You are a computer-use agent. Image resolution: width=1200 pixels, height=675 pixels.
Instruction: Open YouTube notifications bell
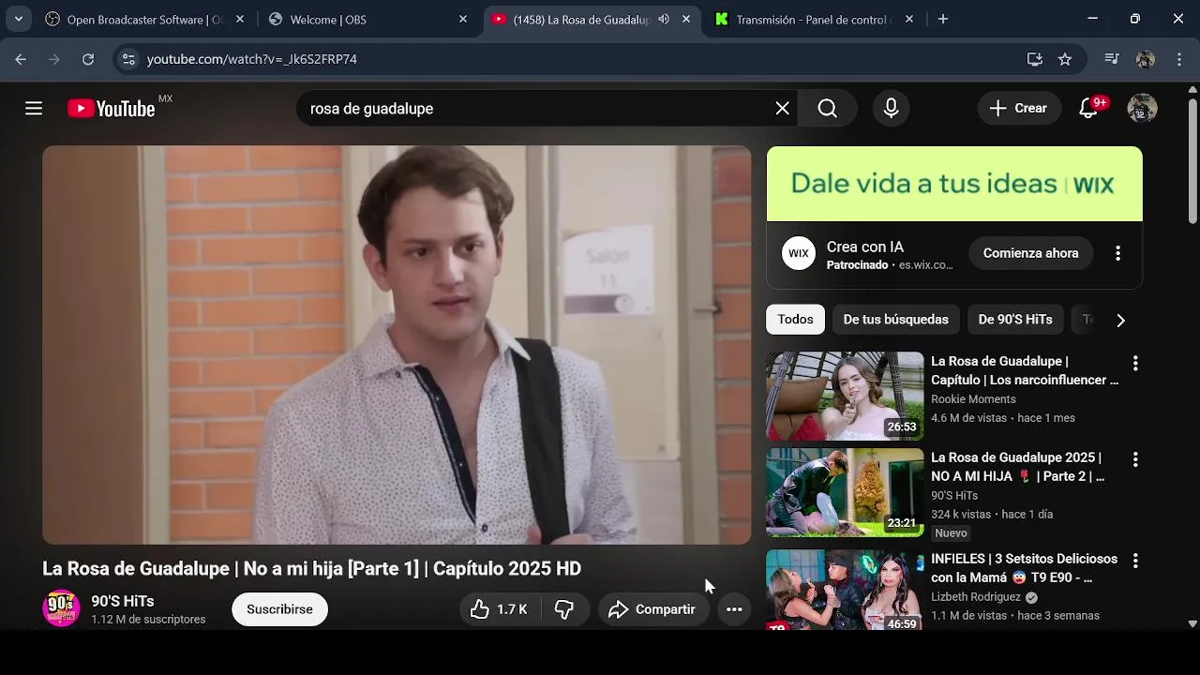(1088, 109)
